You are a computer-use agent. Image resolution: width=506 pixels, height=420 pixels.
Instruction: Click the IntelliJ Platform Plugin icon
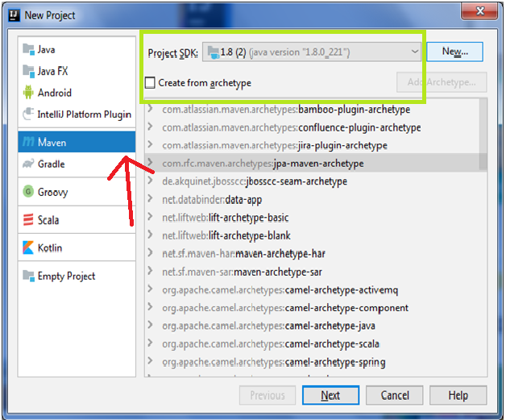[28, 114]
